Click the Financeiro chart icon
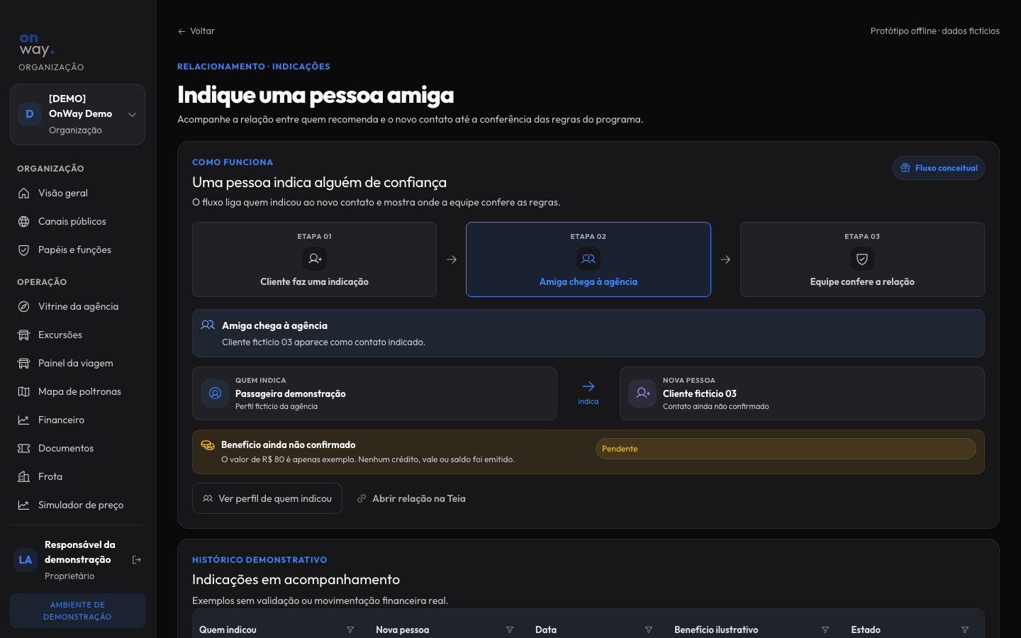This screenshot has height=638, width=1021. point(23,420)
